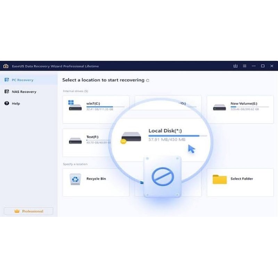
Task: Click the win7(C:) usage bar
Action: pos(106,107)
